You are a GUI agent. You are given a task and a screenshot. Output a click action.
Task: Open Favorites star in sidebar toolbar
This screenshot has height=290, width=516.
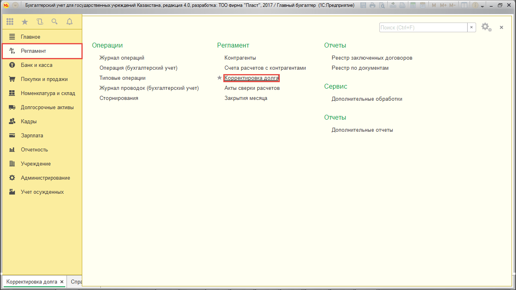(25, 22)
